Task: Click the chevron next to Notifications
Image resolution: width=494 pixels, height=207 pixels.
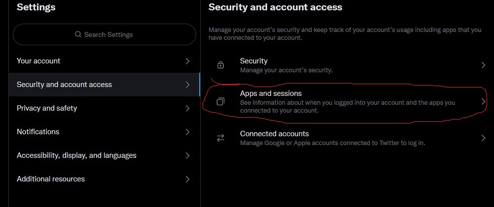Action: 188,132
